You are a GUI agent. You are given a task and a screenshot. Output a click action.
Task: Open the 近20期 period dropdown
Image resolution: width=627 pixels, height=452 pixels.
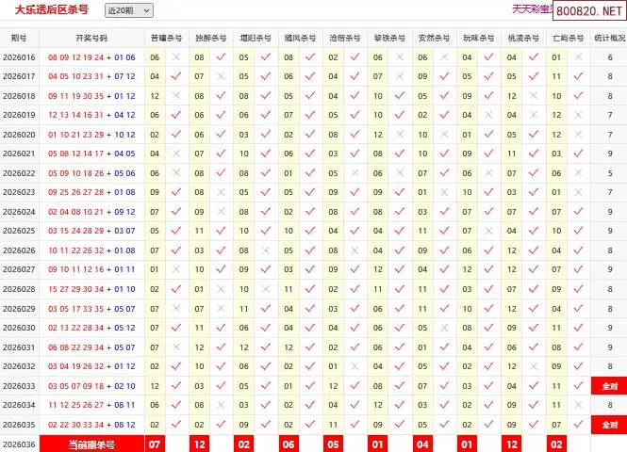(x=128, y=10)
